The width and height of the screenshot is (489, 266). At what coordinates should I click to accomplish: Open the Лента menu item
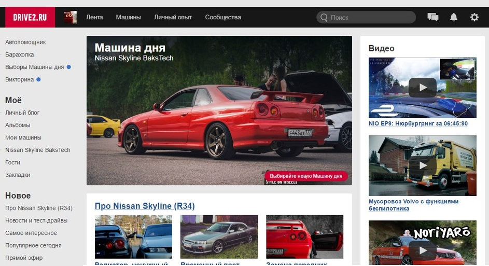pyautogui.click(x=94, y=17)
